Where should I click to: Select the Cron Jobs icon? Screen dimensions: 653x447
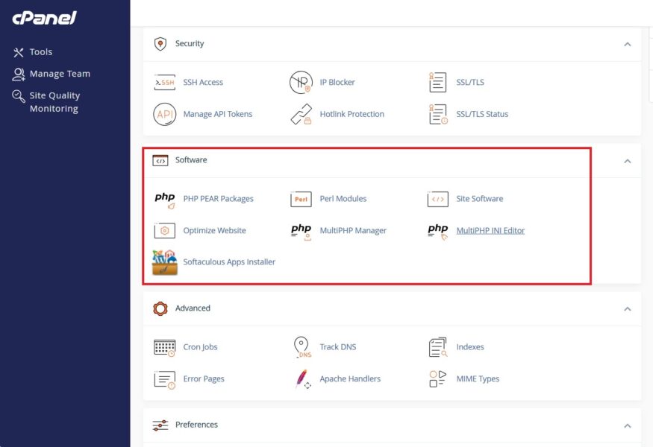tap(165, 346)
